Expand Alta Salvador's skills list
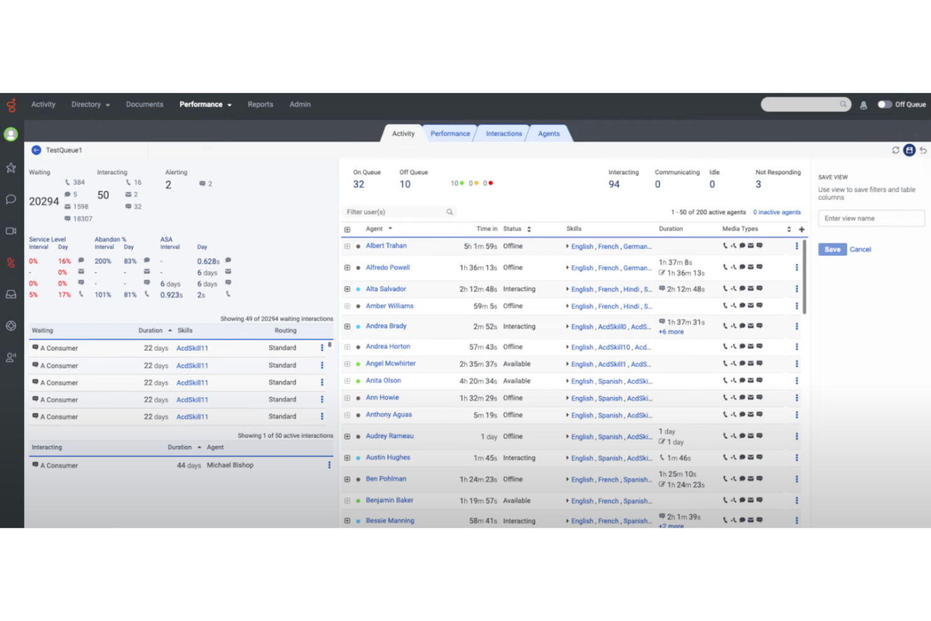 tap(568, 289)
